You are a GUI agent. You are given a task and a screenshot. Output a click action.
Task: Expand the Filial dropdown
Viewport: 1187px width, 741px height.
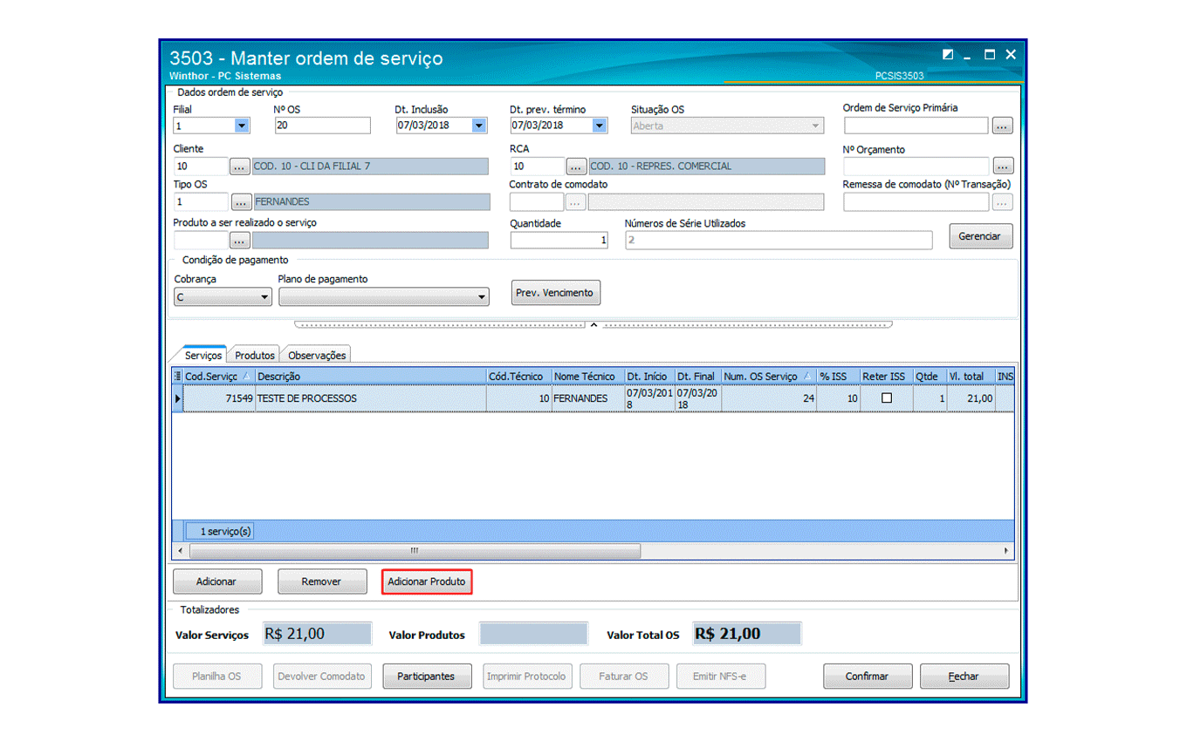pos(242,126)
